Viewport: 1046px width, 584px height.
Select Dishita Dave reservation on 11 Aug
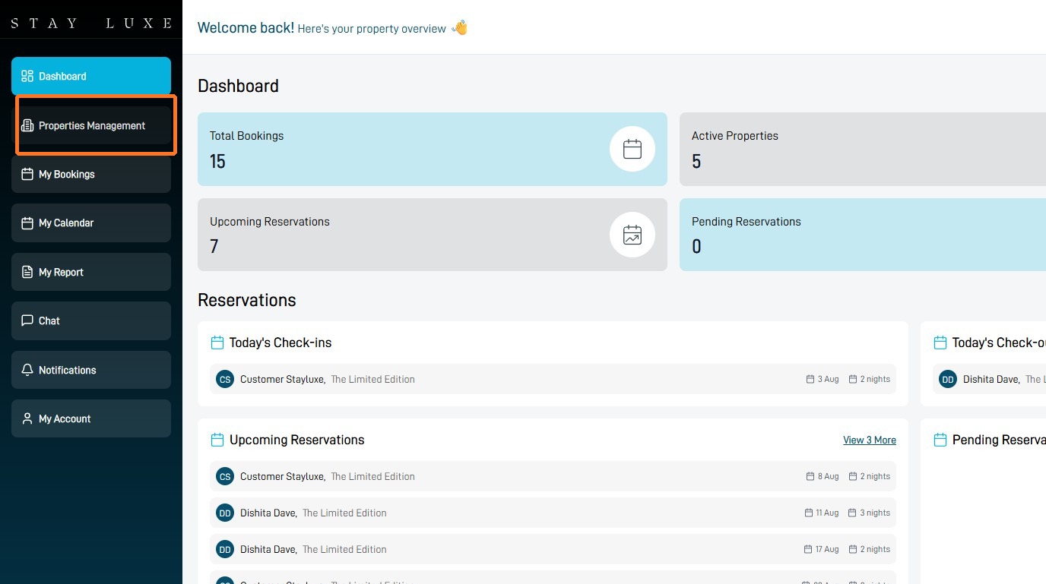(x=553, y=513)
